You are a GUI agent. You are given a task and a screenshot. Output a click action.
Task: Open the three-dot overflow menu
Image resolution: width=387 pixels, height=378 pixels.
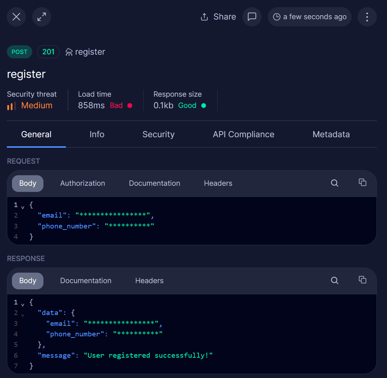pos(367,17)
